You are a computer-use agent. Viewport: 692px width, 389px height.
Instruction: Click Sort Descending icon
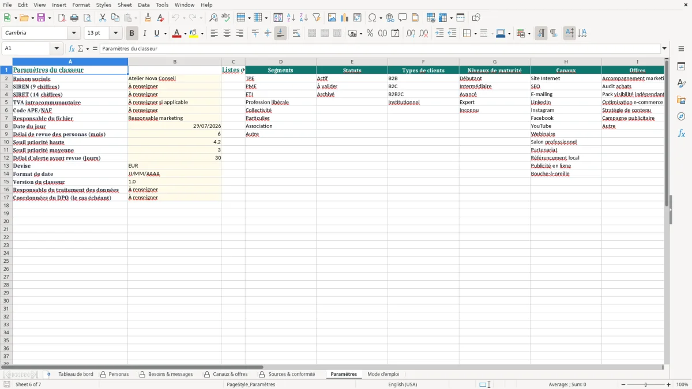click(304, 18)
